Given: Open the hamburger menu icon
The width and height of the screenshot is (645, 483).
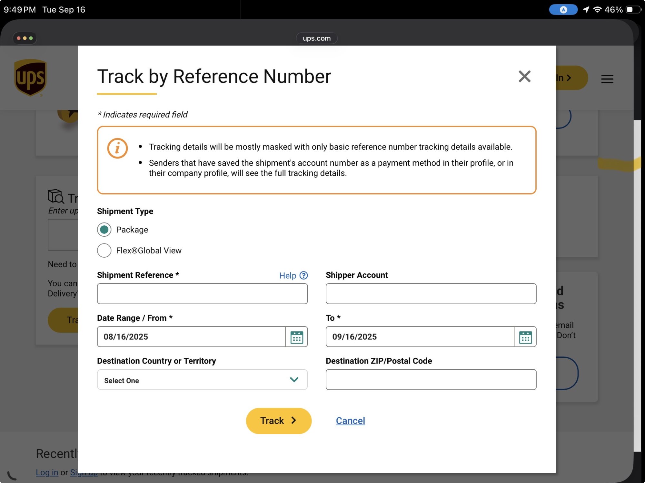Looking at the screenshot, I should 607,79.
